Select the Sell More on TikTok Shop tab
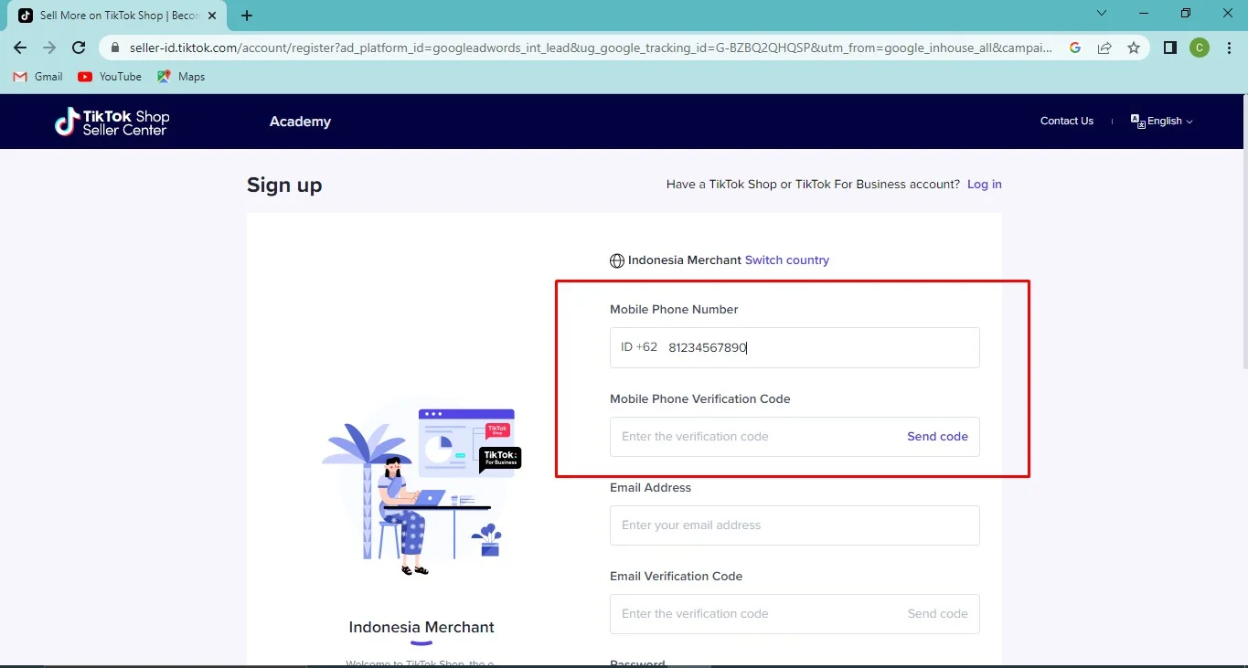Image resolution: width=1248 pixels, height=668 pixels. [x=117, y=16]
